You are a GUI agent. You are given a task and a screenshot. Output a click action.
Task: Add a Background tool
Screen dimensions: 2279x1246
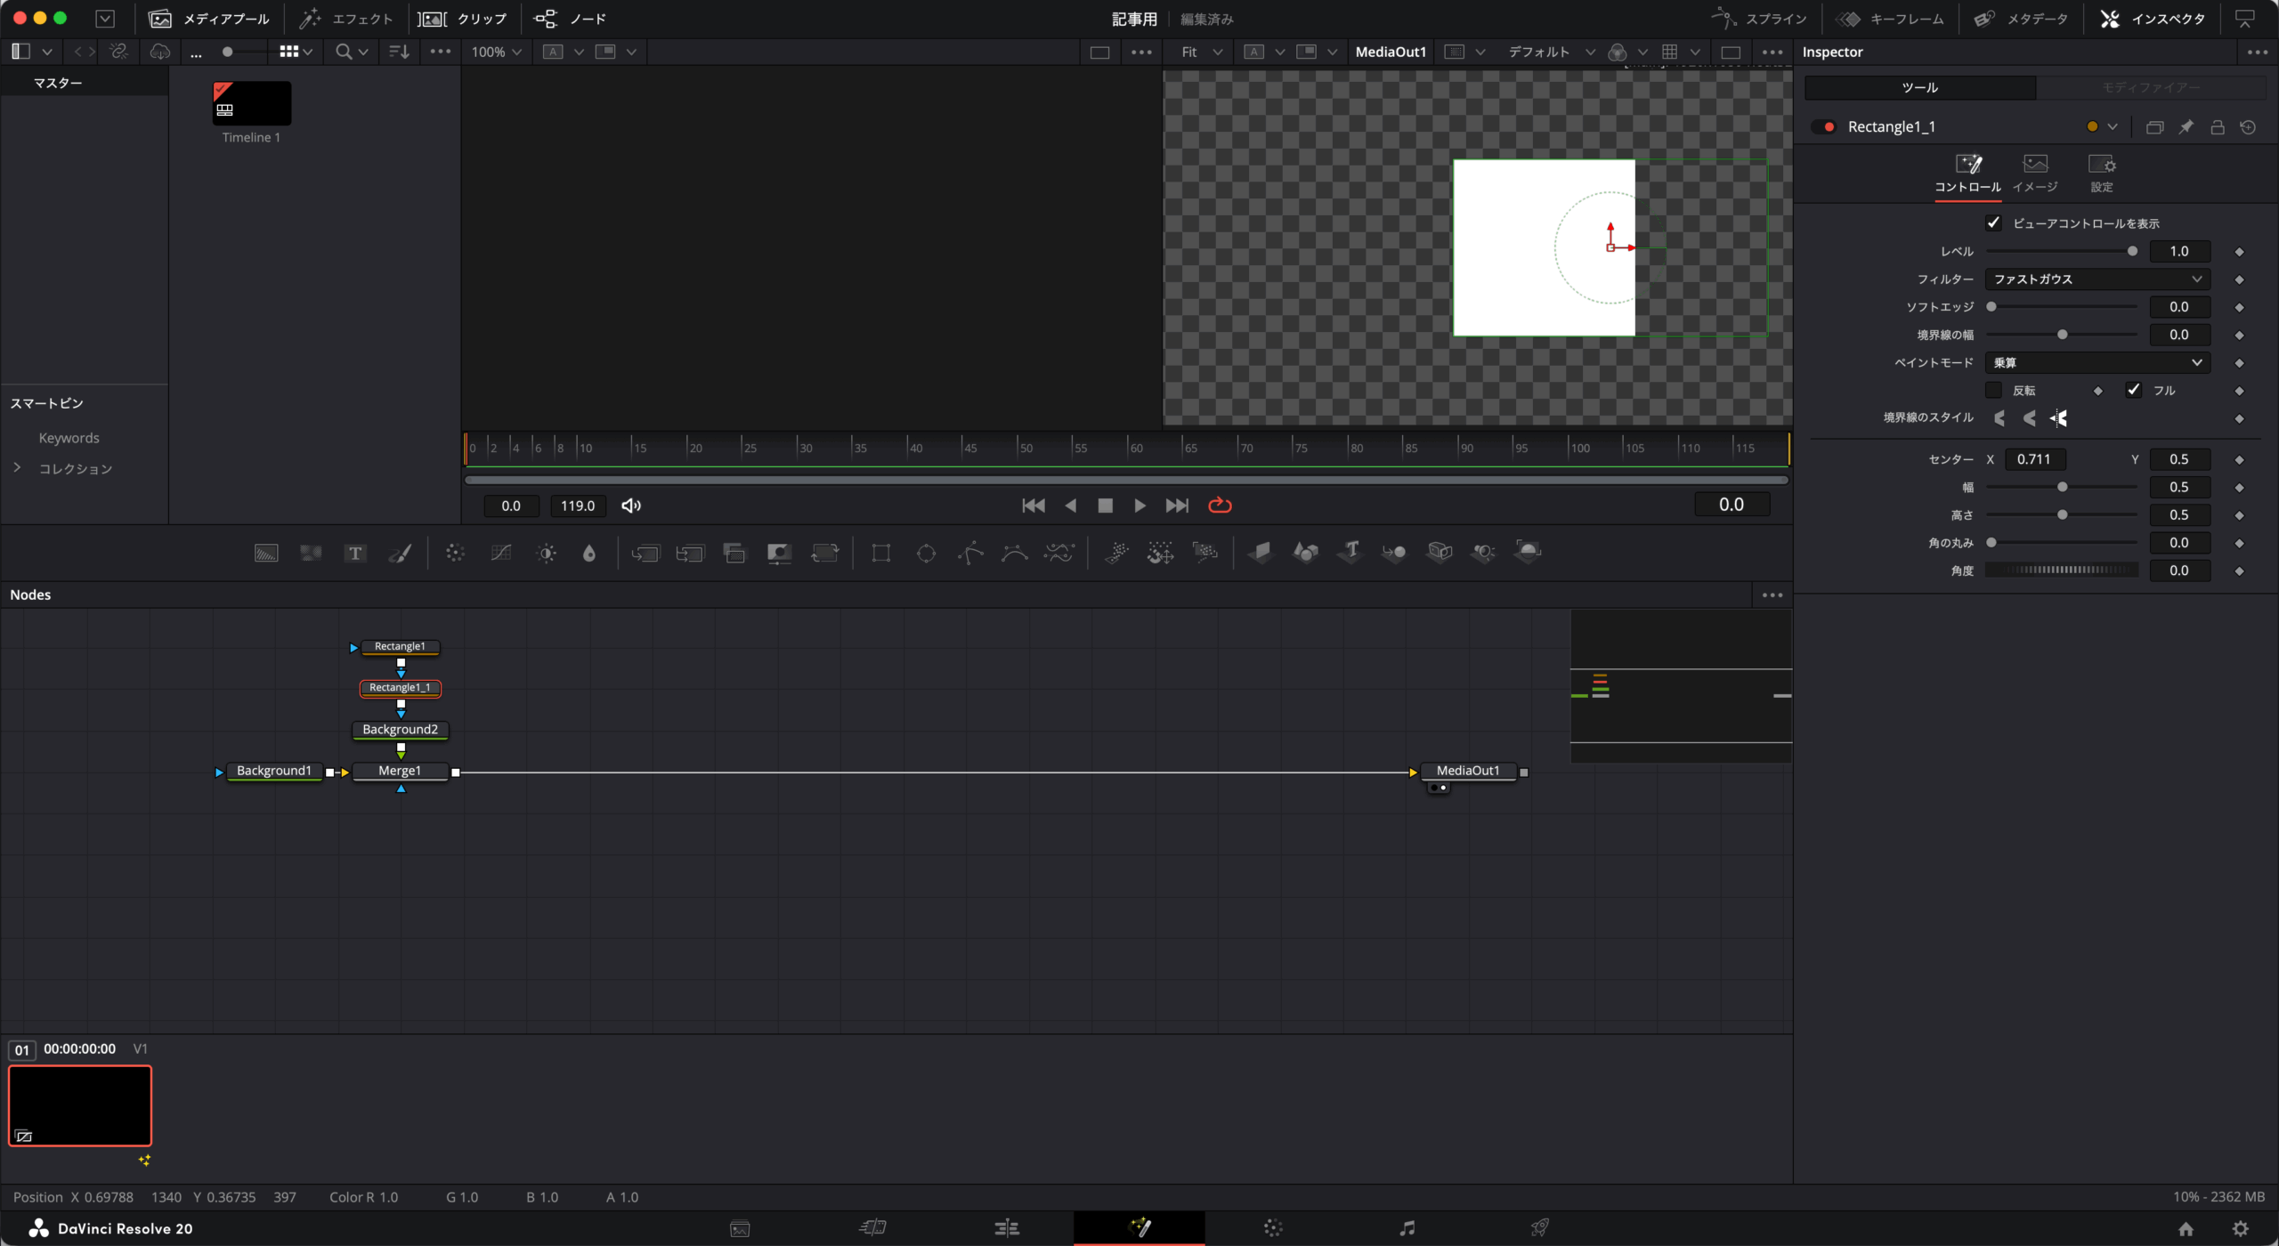[266, 554]
